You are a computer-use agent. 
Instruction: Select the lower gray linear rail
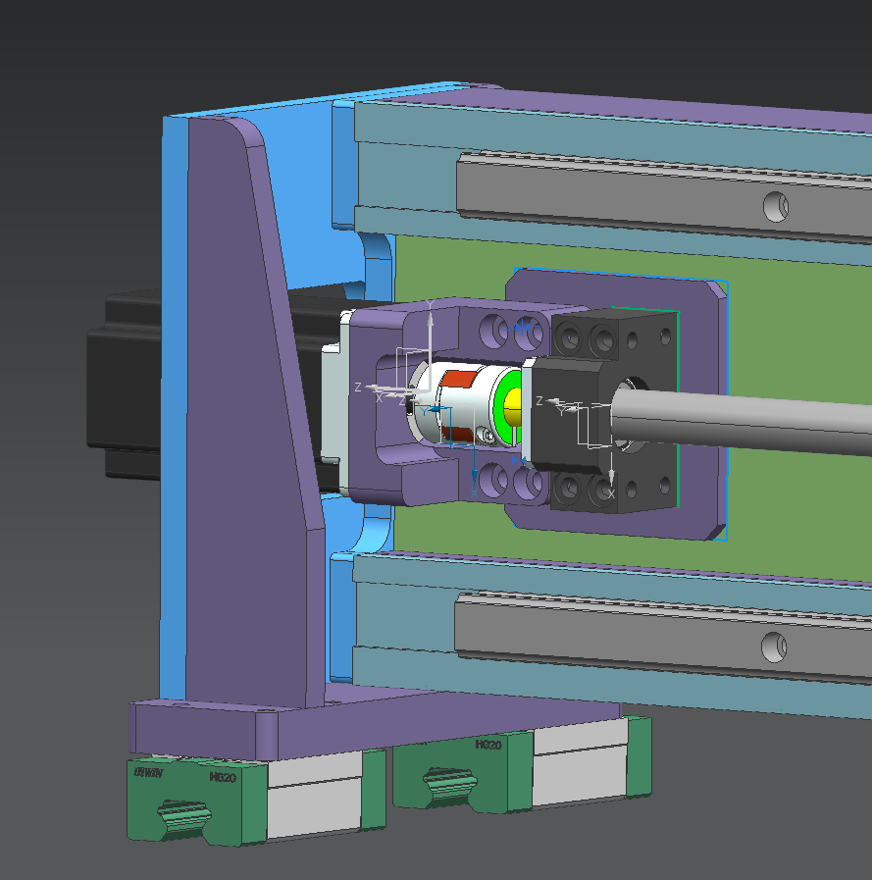click(662, 637)
